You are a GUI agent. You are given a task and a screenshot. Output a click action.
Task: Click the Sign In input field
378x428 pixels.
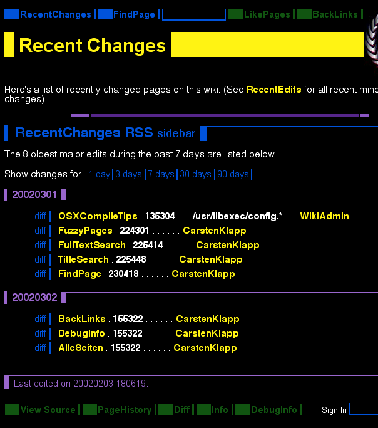364,409
